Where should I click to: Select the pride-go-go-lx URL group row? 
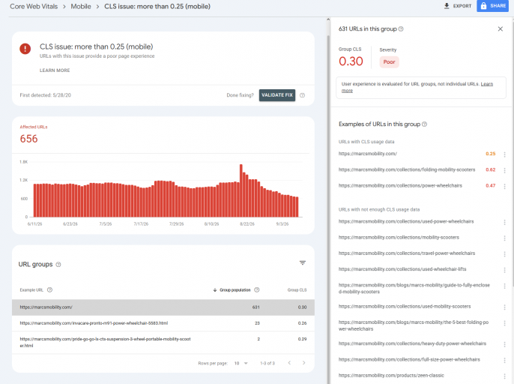tap(163, 342)
